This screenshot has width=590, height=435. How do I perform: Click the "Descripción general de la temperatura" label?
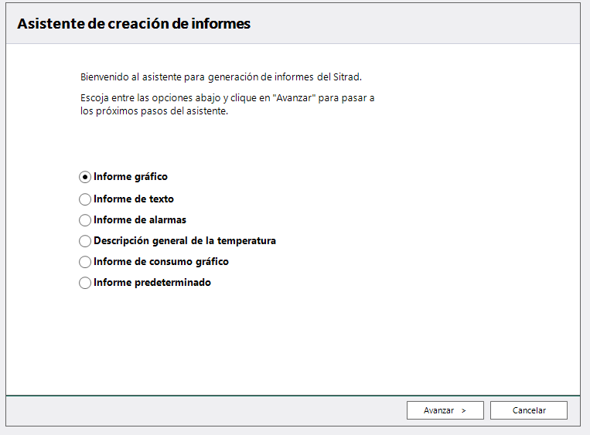(x=184, y=241)
